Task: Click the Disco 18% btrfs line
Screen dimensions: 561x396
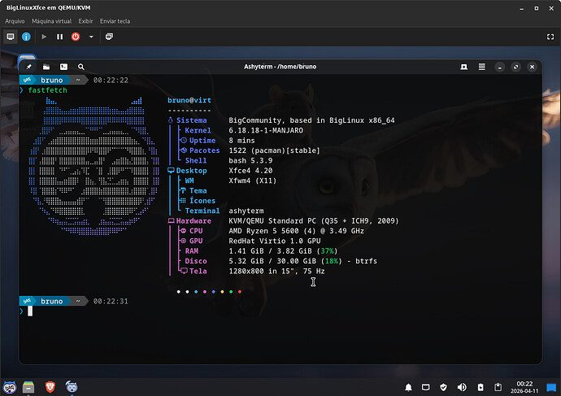Action: pyautogui.click(x=302, y=261)
